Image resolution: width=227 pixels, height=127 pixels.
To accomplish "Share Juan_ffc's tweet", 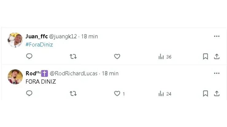I will [x=217, y=56].
